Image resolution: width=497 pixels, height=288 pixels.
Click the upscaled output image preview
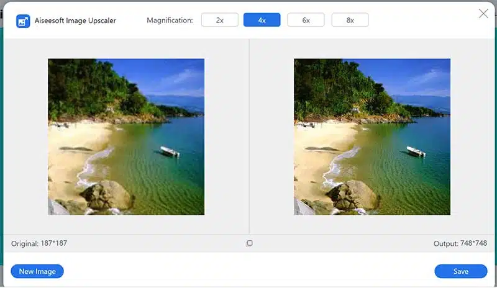(x=372, y=137)
